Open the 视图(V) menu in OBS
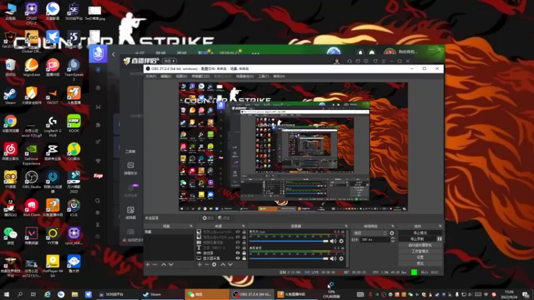 click(x=181, y=77)
